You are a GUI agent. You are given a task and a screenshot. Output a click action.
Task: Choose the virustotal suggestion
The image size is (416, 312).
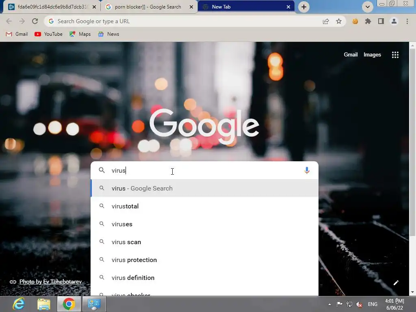click(204, 206)
